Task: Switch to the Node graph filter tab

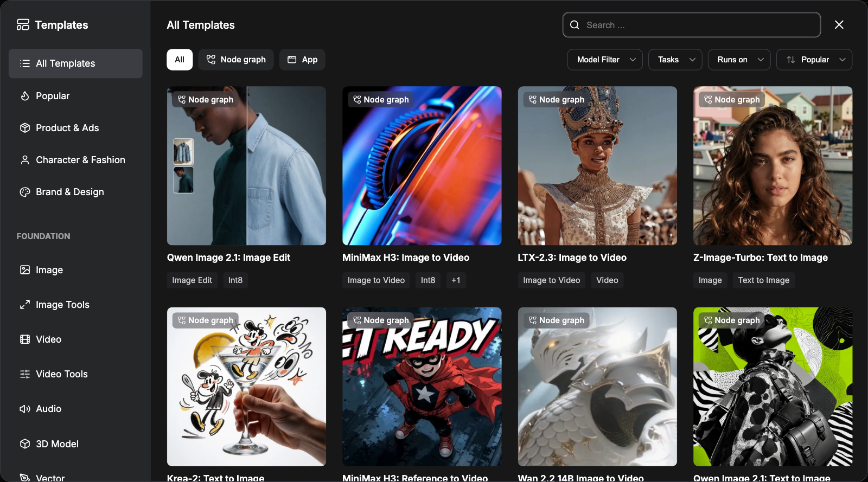Action: coord(236,60)
